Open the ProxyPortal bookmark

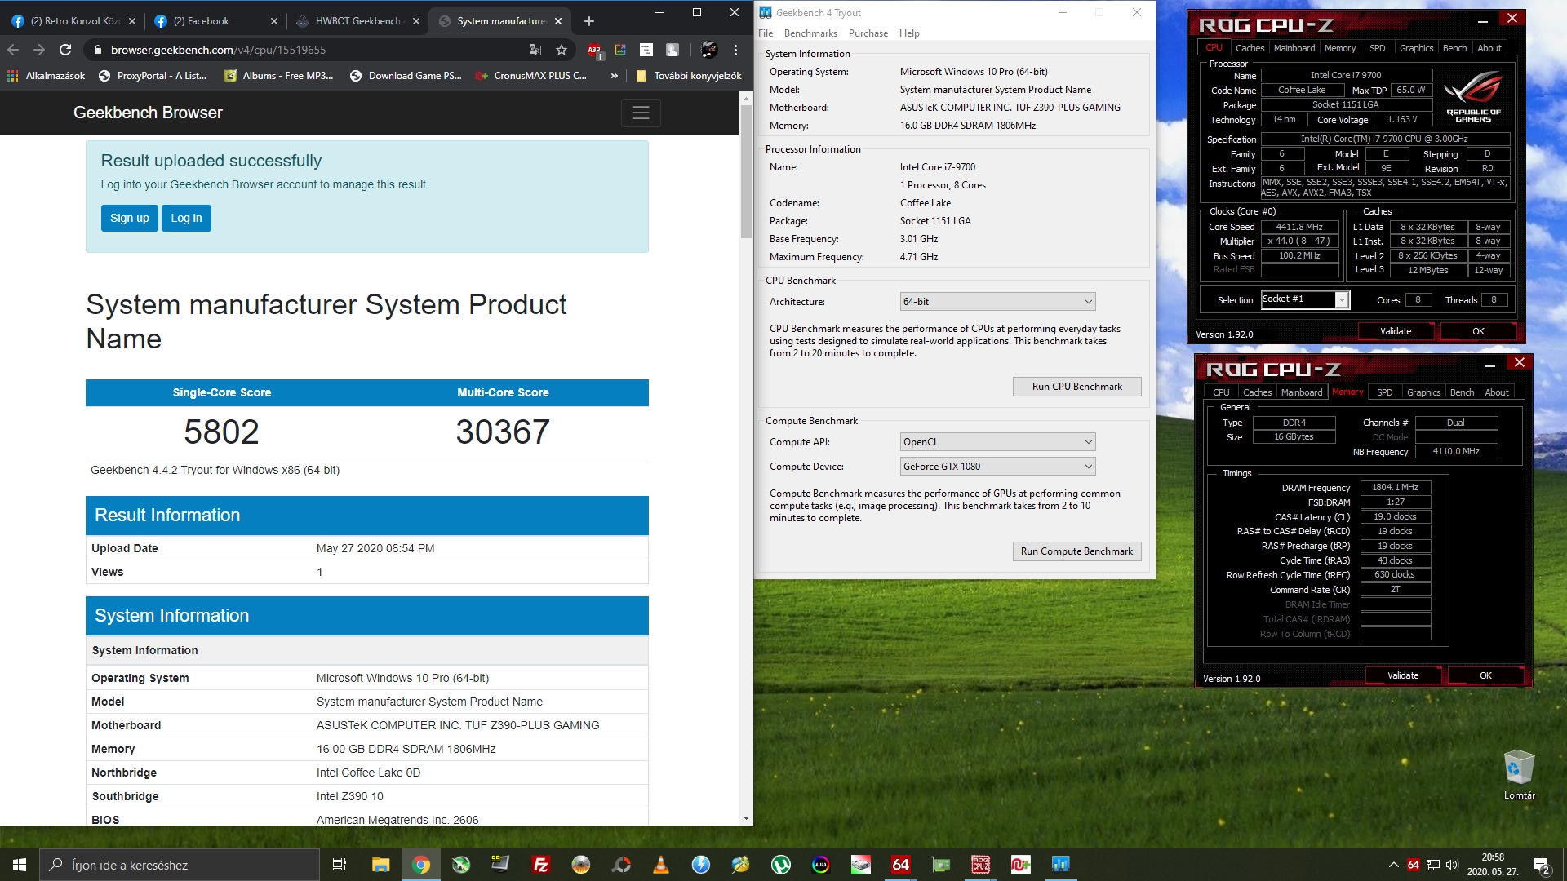click(152, 75)
